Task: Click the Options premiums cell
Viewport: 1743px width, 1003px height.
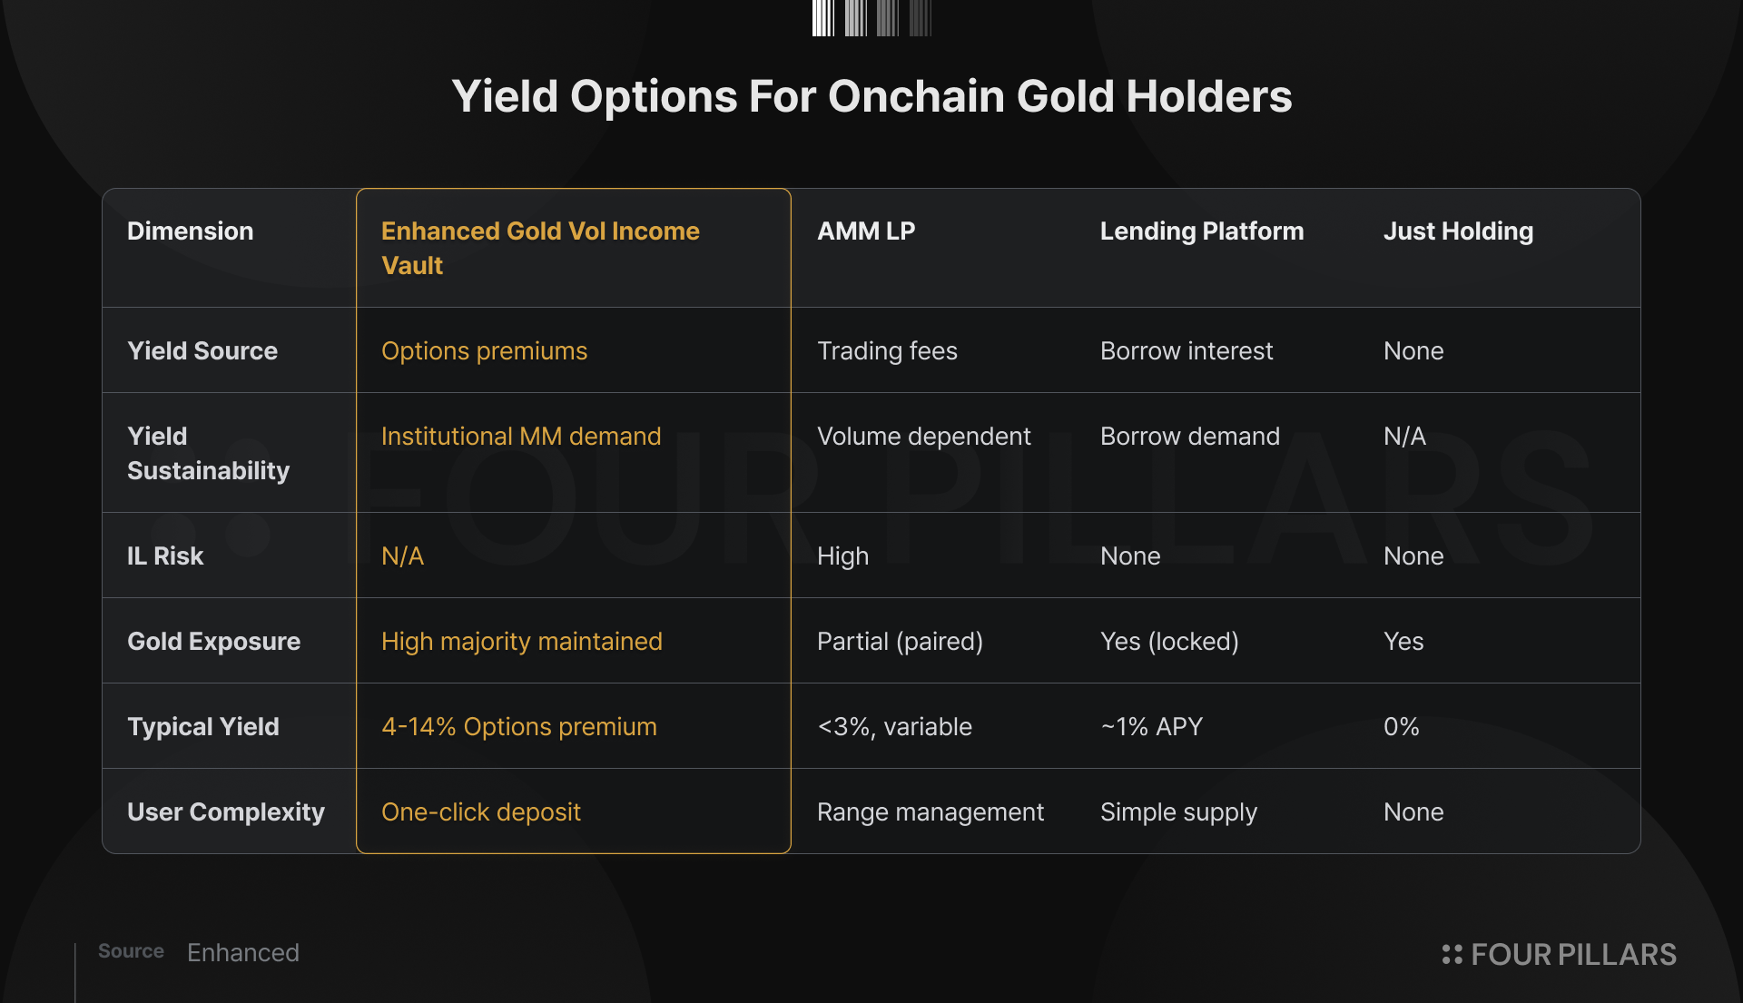Action: 484,350
